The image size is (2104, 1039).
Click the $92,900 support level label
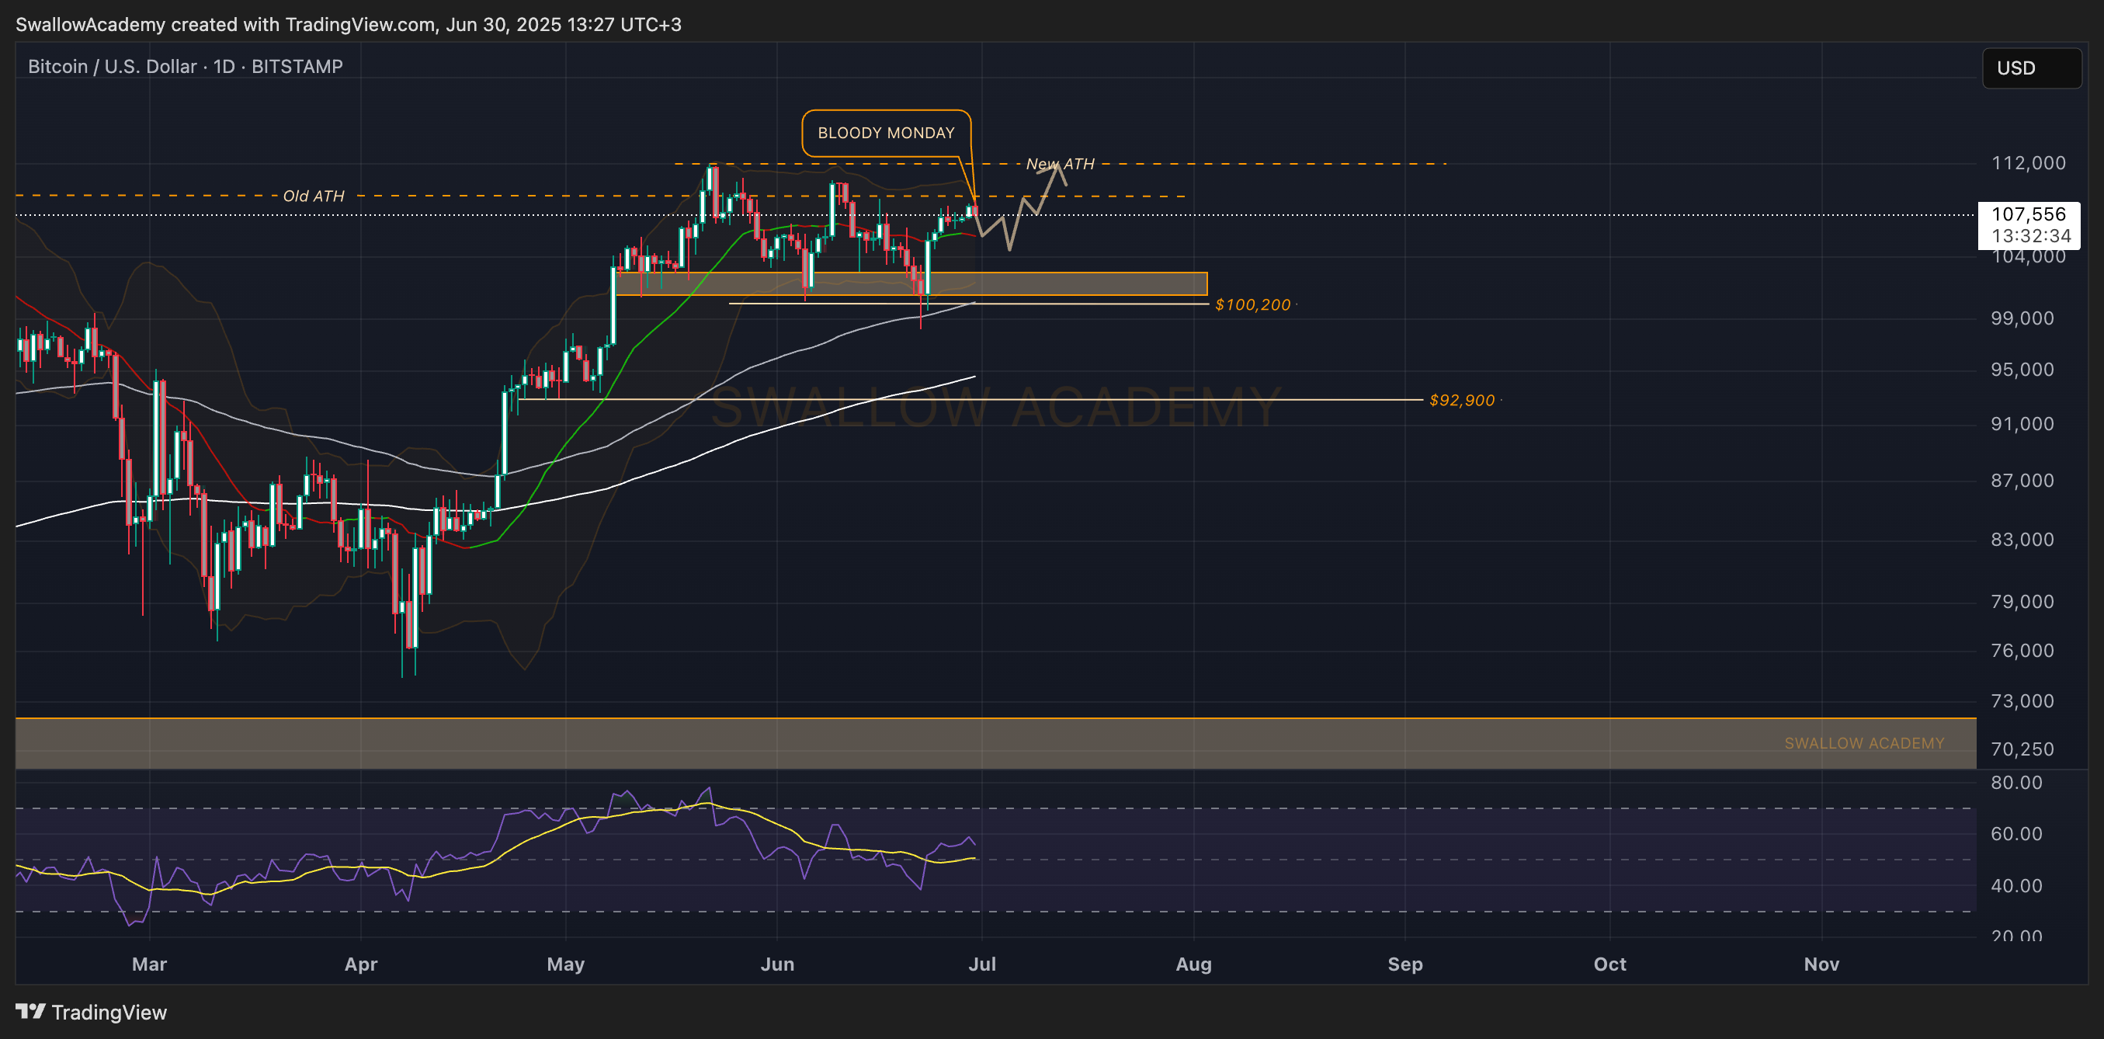[x=1462, y=400]
